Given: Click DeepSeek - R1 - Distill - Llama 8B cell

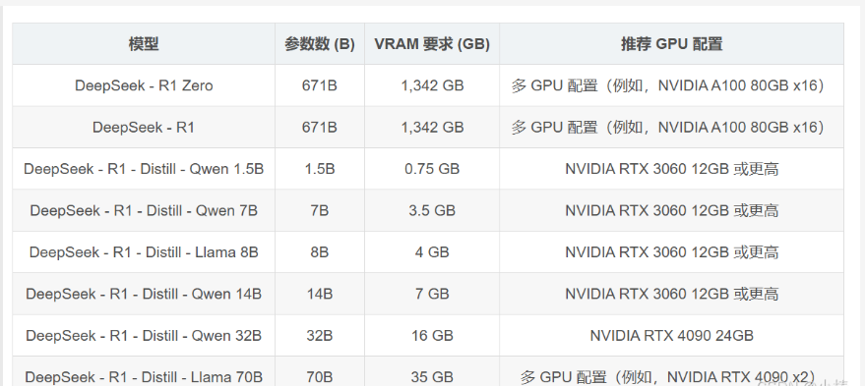Looking at the screenshot, I should click(x=144, y=251).
